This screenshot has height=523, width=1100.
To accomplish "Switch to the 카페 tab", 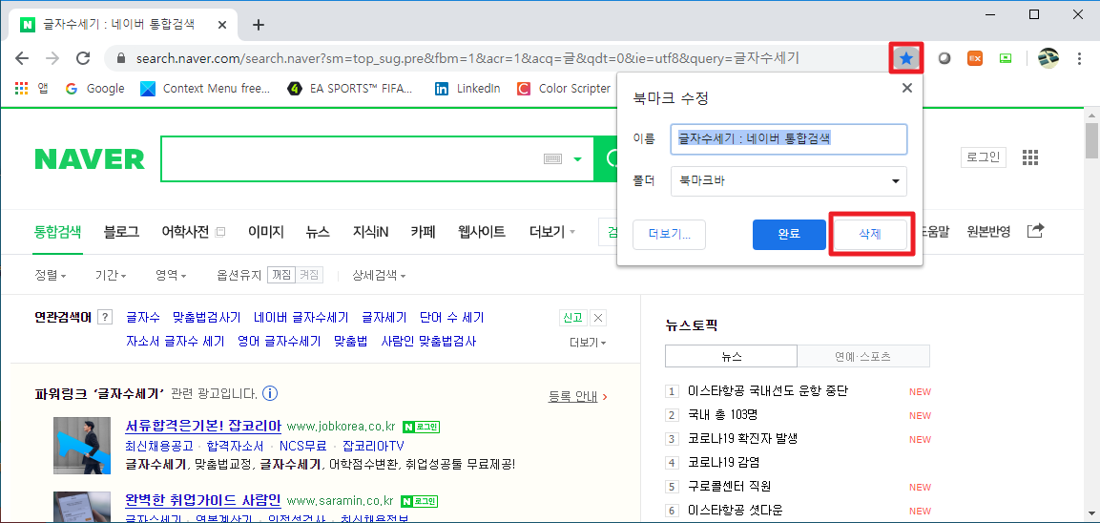I will tap(423, 232).
